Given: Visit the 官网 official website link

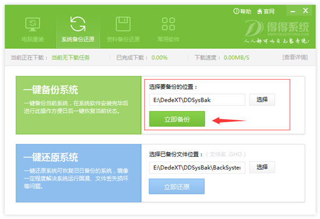Looking at the screenshot, I should (x=266, y=12).
